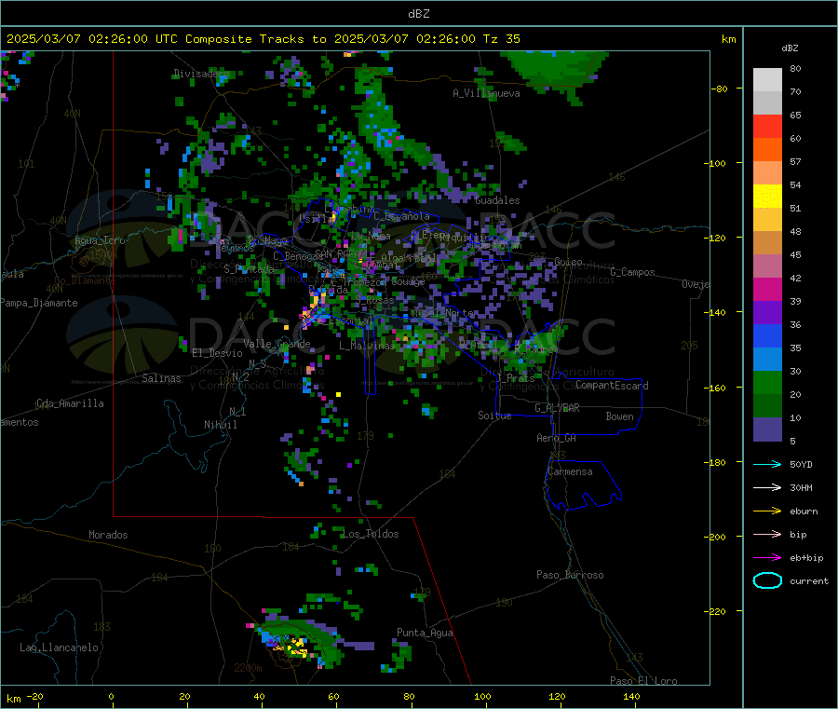Click the dBZ title at top center

click(418, 14)
